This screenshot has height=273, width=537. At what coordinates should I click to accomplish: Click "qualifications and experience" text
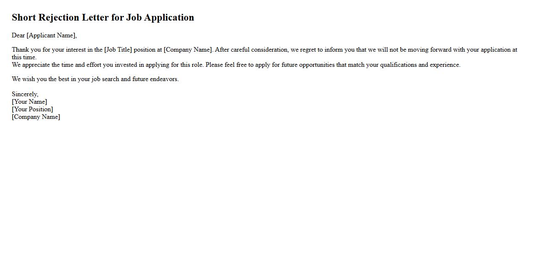coord(420,65)
